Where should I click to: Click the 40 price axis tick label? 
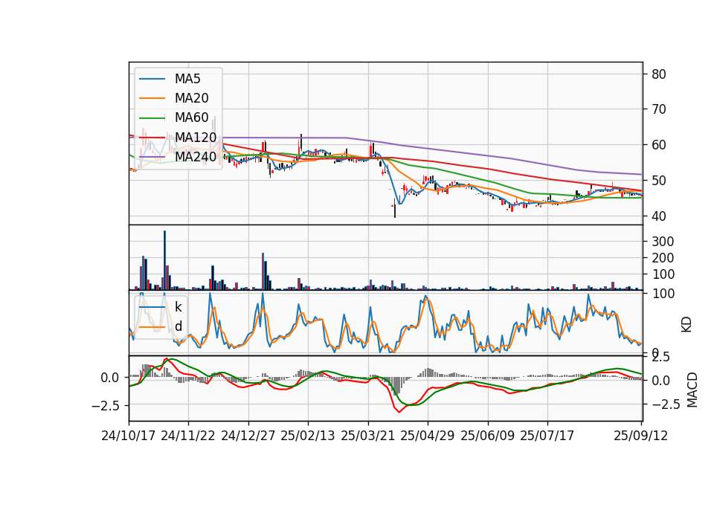[659, 216]
